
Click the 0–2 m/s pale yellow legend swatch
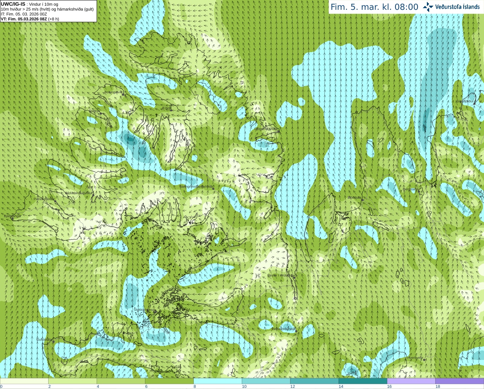24,381
